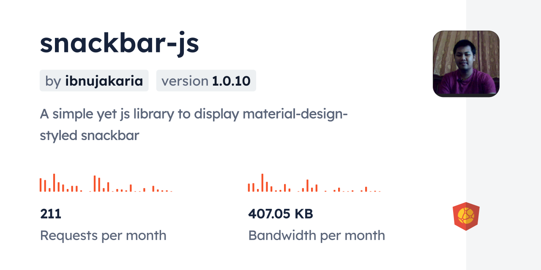Click the Requests per month label
541x270 pixels.
(x=103, y=235)
